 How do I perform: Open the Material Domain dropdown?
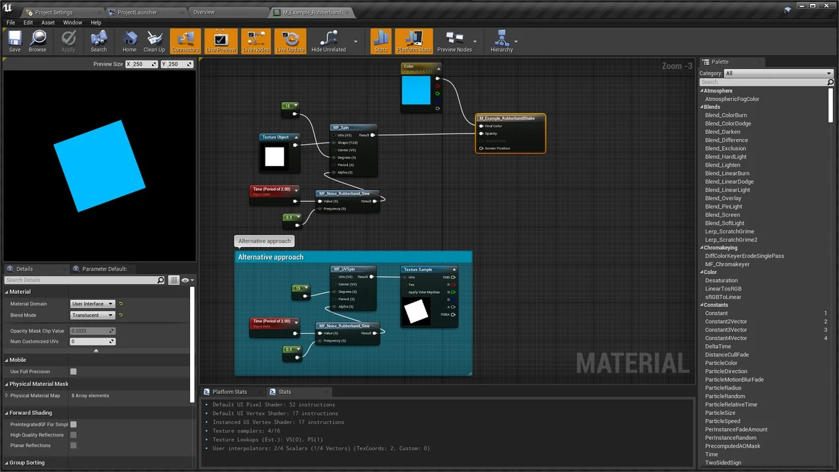click(x=92, y=304)
